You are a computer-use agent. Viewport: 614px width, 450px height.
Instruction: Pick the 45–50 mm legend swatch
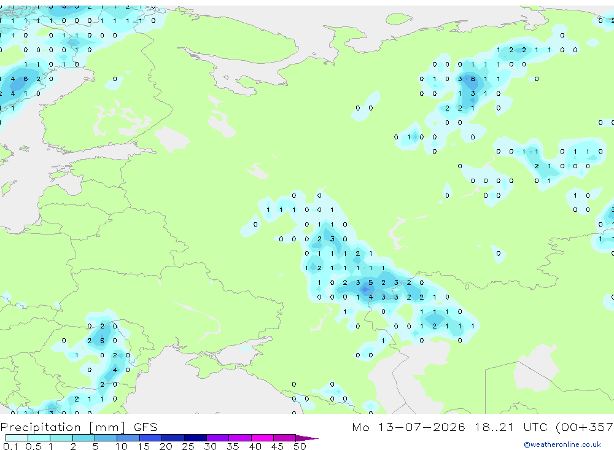coord(285,438)
